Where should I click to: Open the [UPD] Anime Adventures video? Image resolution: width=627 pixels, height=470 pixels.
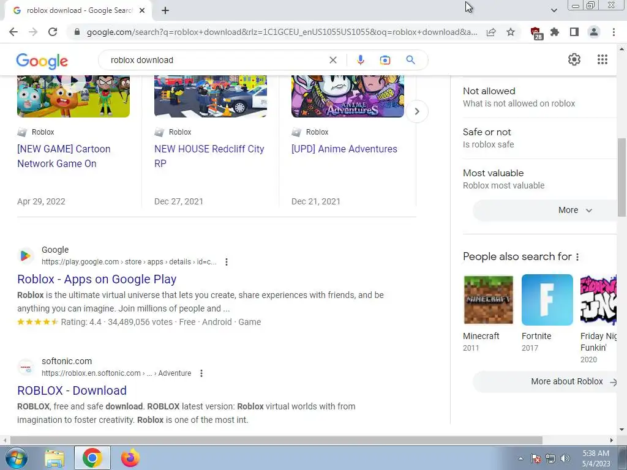click(x=344, y=149)
